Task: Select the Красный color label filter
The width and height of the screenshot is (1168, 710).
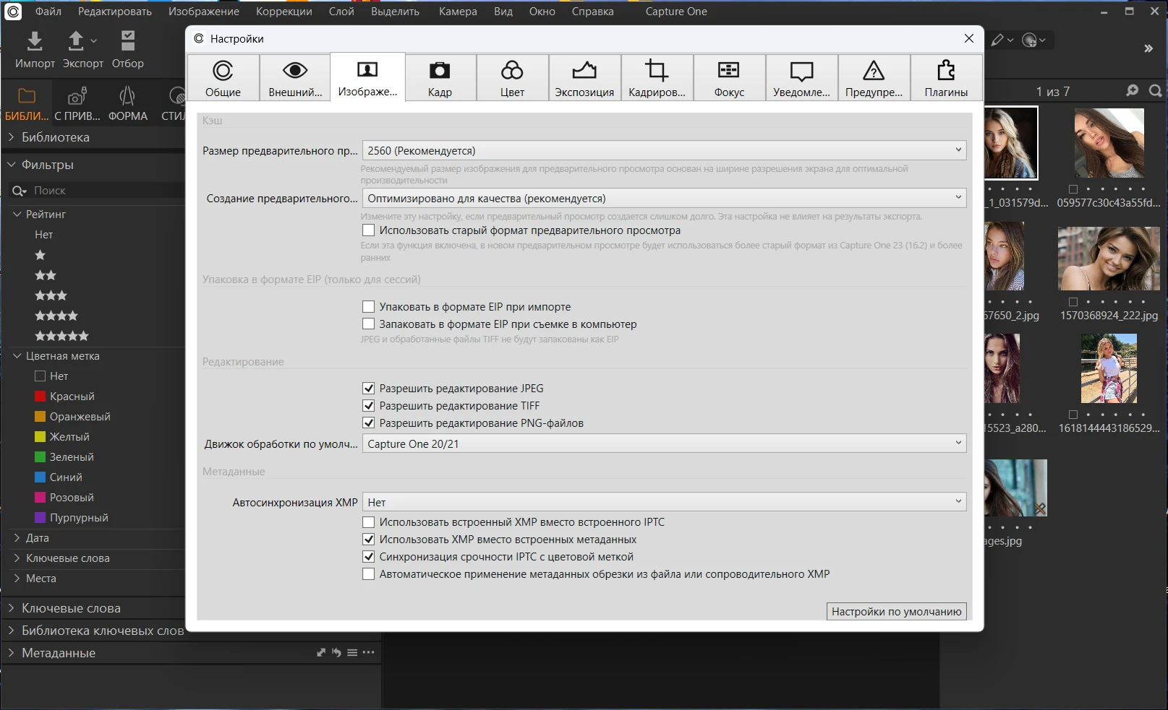Action: [72, 397]
